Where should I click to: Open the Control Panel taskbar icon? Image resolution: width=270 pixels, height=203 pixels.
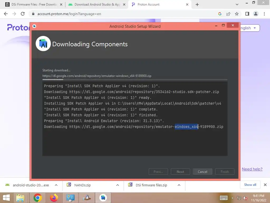70,198
